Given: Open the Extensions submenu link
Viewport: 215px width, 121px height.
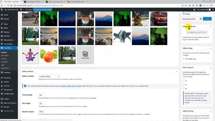Looking at the screenshot, I should [x=4, y=62].
